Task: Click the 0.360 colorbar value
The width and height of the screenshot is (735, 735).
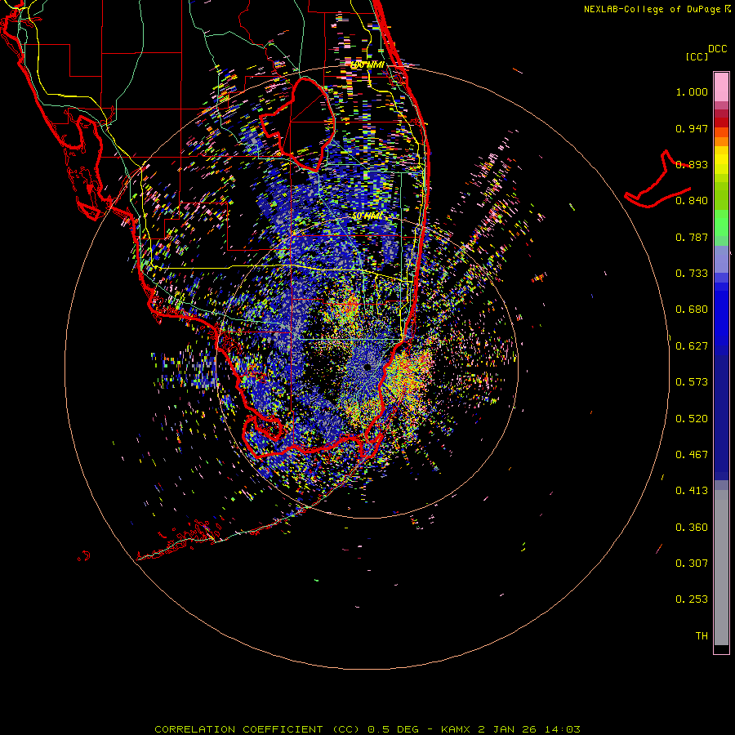Action: coord(692,528)
